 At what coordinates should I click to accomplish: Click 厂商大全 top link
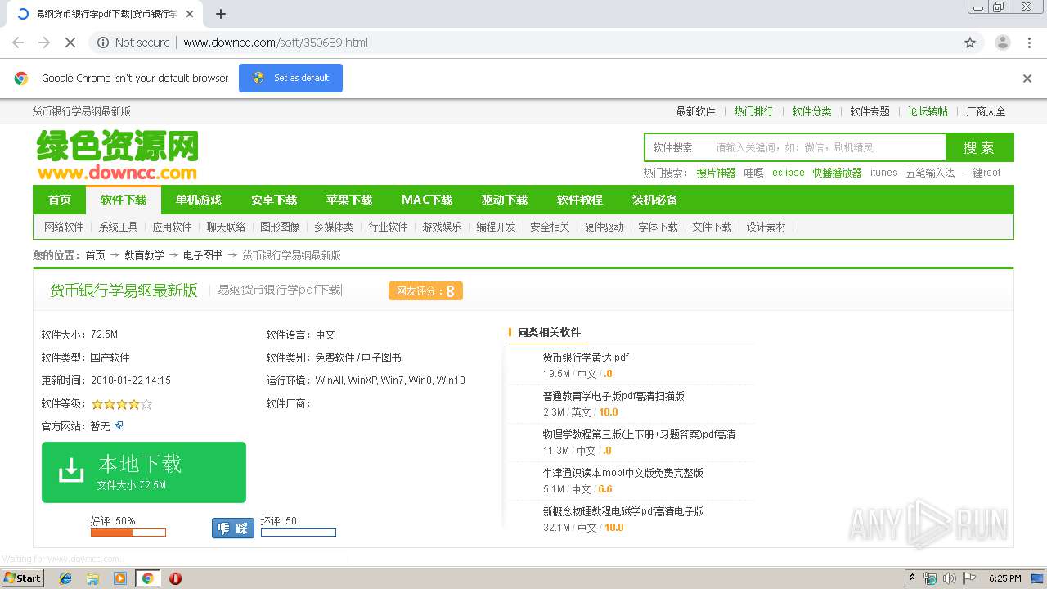pos(986,112)
